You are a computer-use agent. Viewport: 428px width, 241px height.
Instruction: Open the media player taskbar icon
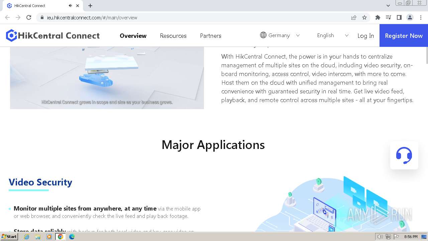point(49,237)
